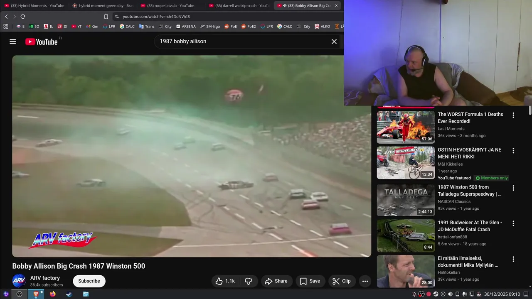532x299 pixels.
Task: Open the WORST Formula 1 Deaths thumbnail
Action: point(406,127)
